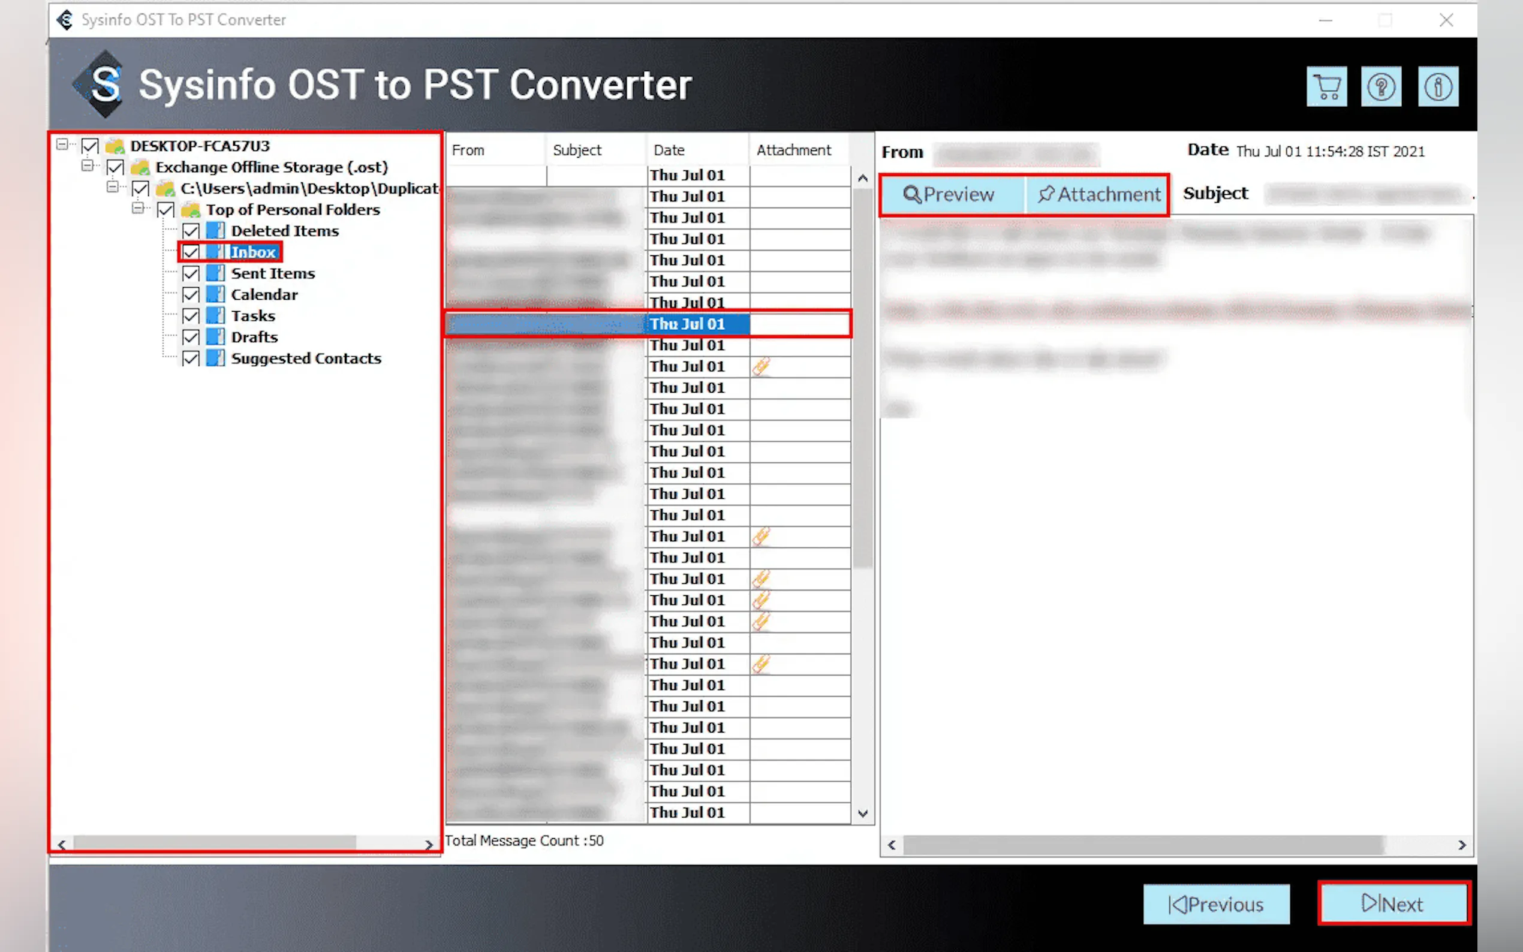Click the help question mark icon
Screen dimensions: 1523x952
coord(1381,87)
